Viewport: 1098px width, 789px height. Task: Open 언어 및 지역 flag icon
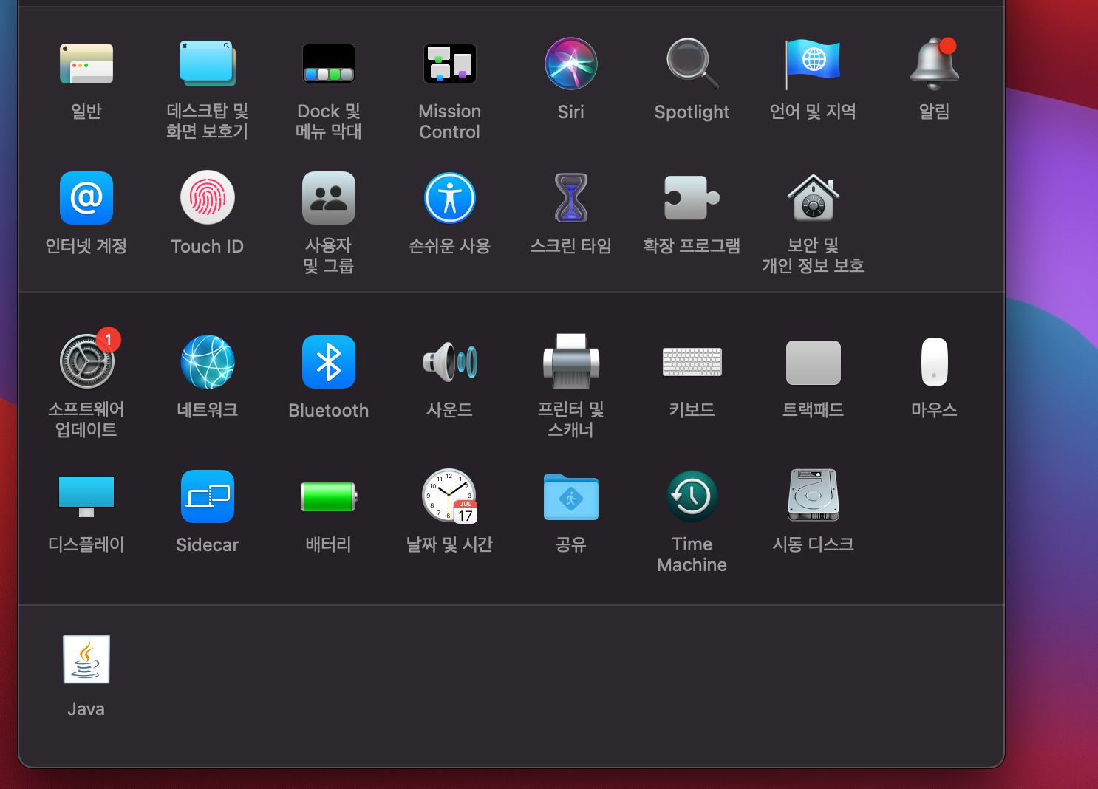pyautogui.click(x=814, y=64)
